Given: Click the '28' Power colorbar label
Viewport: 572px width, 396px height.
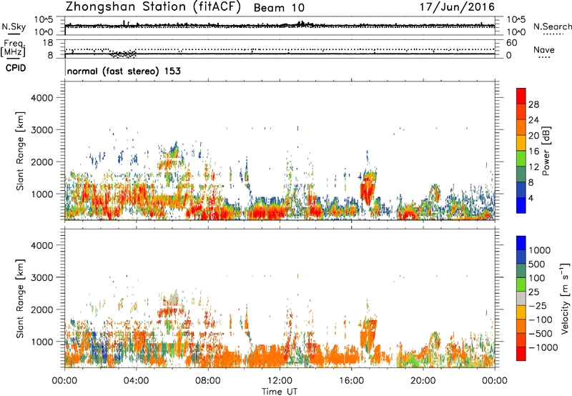Looking at the screenshot, I should pyautogui.click(x=533, y=104).
